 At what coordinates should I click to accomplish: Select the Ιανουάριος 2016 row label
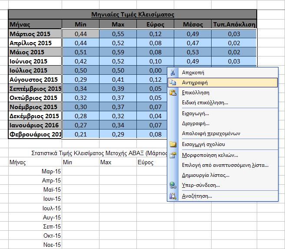pos(35,125)
